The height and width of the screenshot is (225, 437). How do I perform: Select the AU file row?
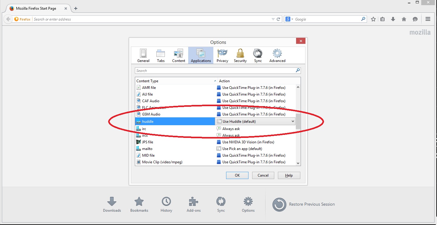click(x=215, y=94)
